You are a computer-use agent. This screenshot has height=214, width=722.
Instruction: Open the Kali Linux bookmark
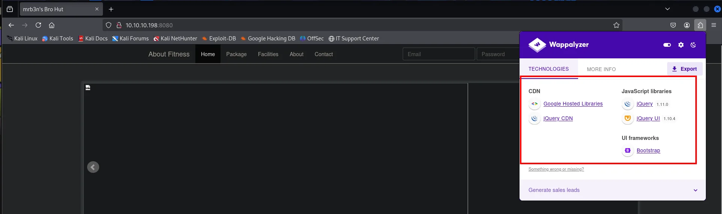tap(22, 39)
